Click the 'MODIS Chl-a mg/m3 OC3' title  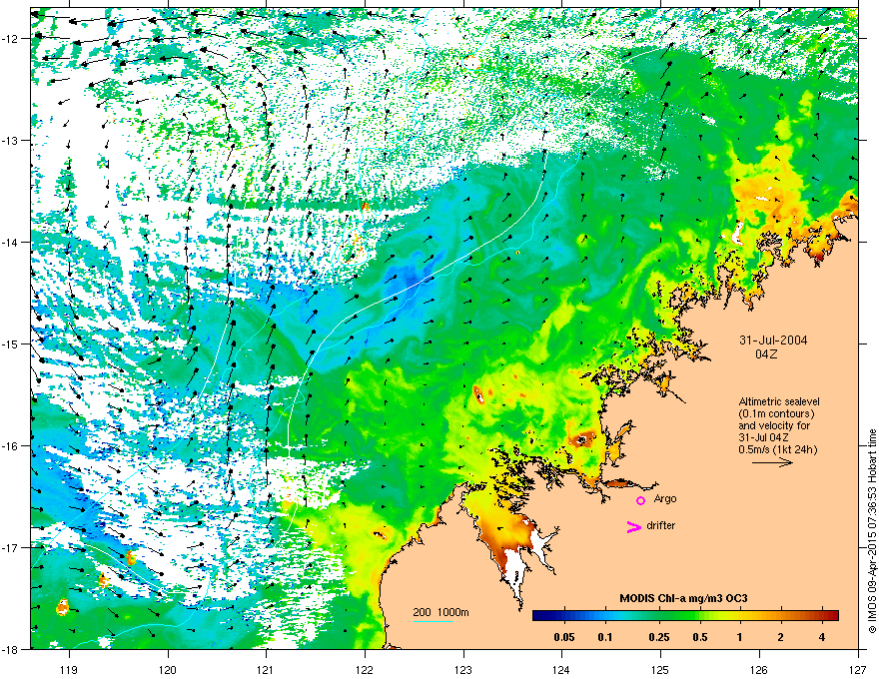683,598
